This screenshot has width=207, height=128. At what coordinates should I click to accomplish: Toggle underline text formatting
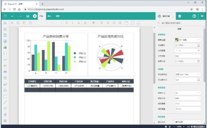pos(79,23)
